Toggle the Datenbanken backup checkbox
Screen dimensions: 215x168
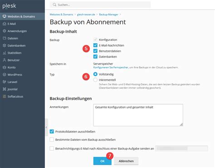[95, 57]
